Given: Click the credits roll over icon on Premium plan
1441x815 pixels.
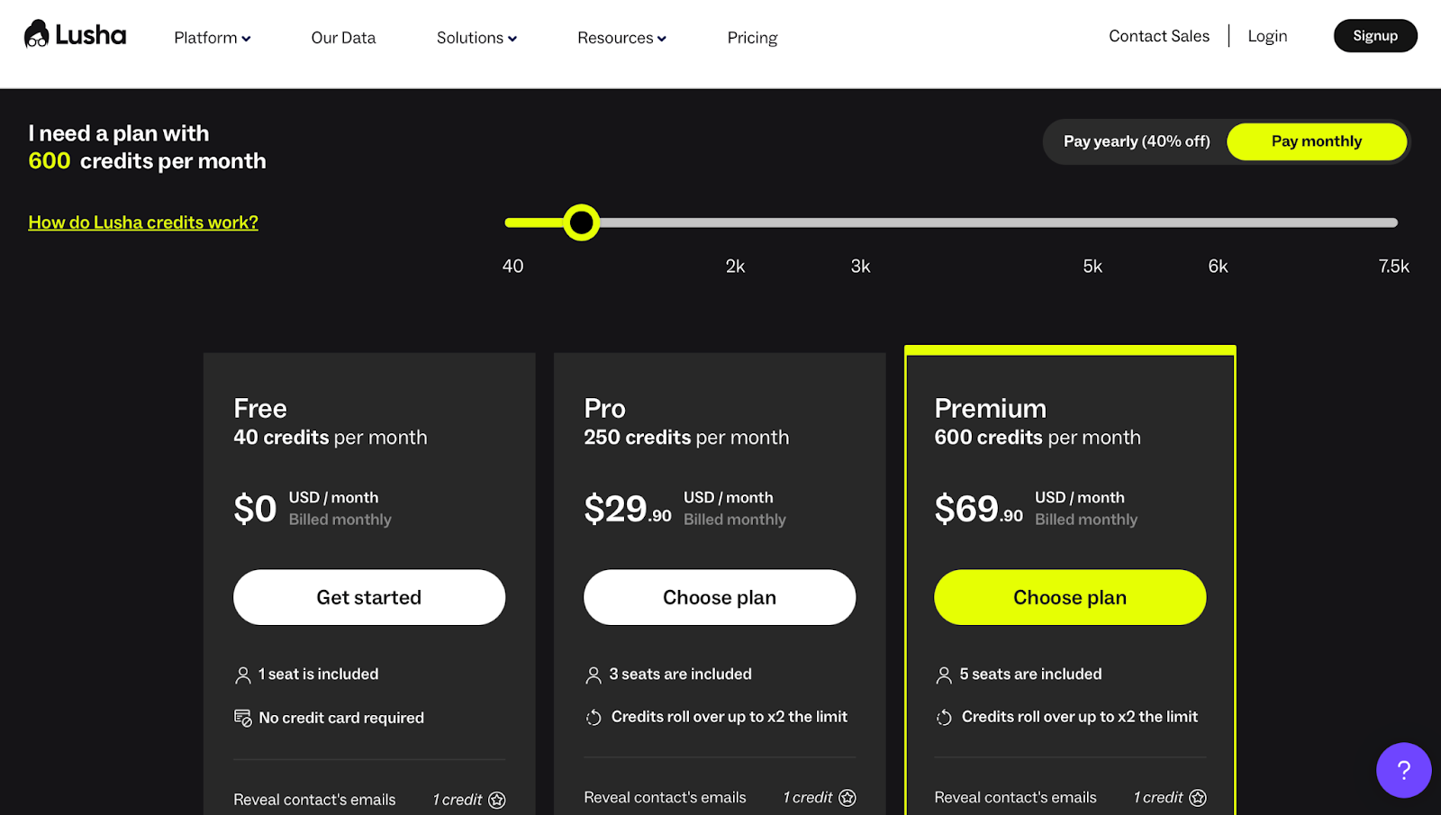Looking at the screenshot, I should (x=944, y=717).
